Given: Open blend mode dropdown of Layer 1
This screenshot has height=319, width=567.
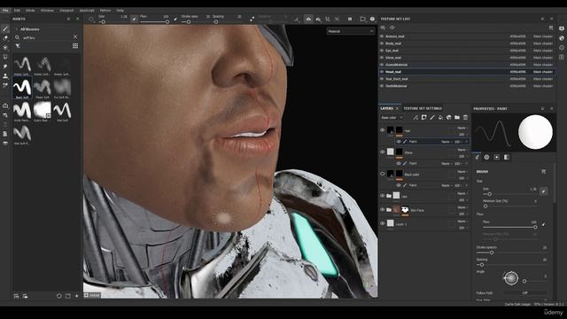Looking at the screenshot, I should [x=462, y=221].
